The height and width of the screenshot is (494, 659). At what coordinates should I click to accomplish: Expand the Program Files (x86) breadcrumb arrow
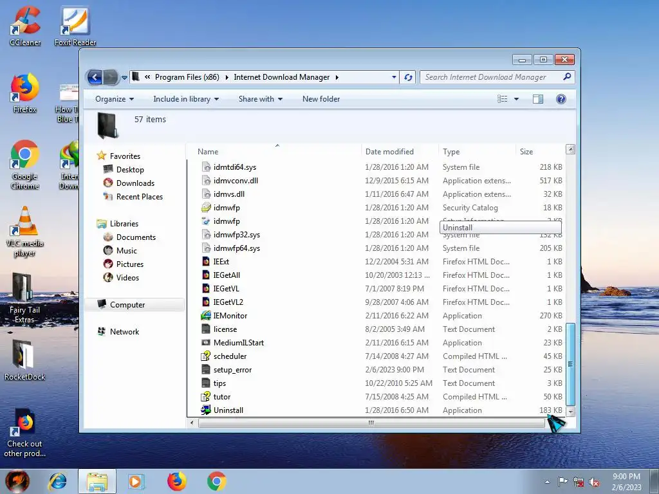(227, 77)
